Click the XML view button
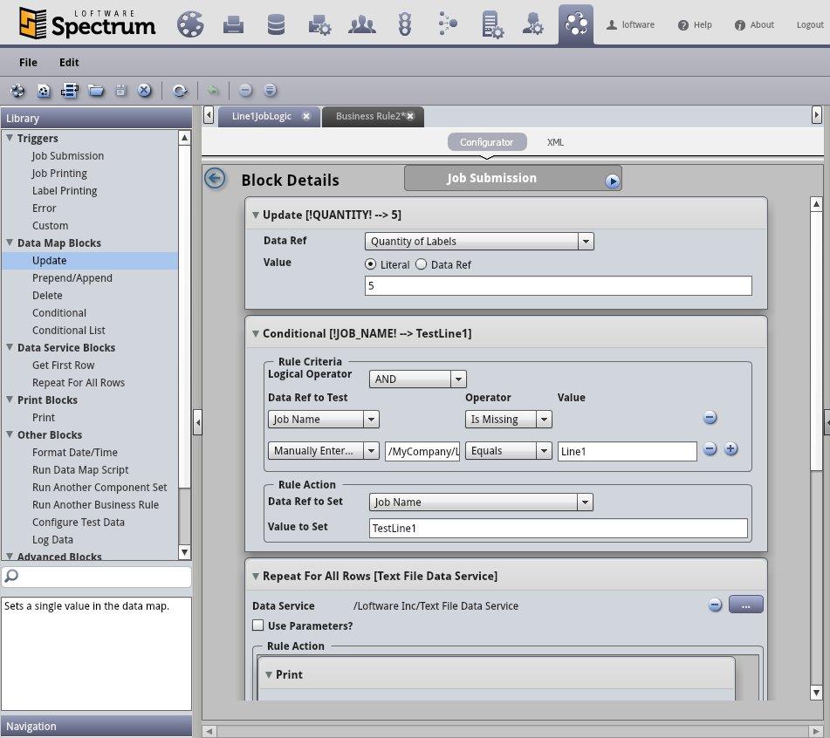830x738 pixels. tap(555, 142)
